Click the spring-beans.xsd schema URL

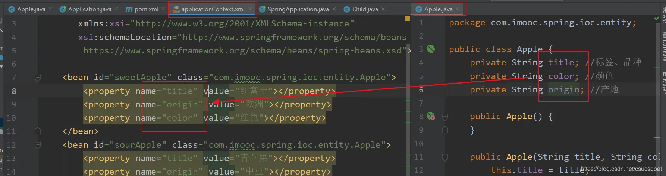[x=245, y=50]
